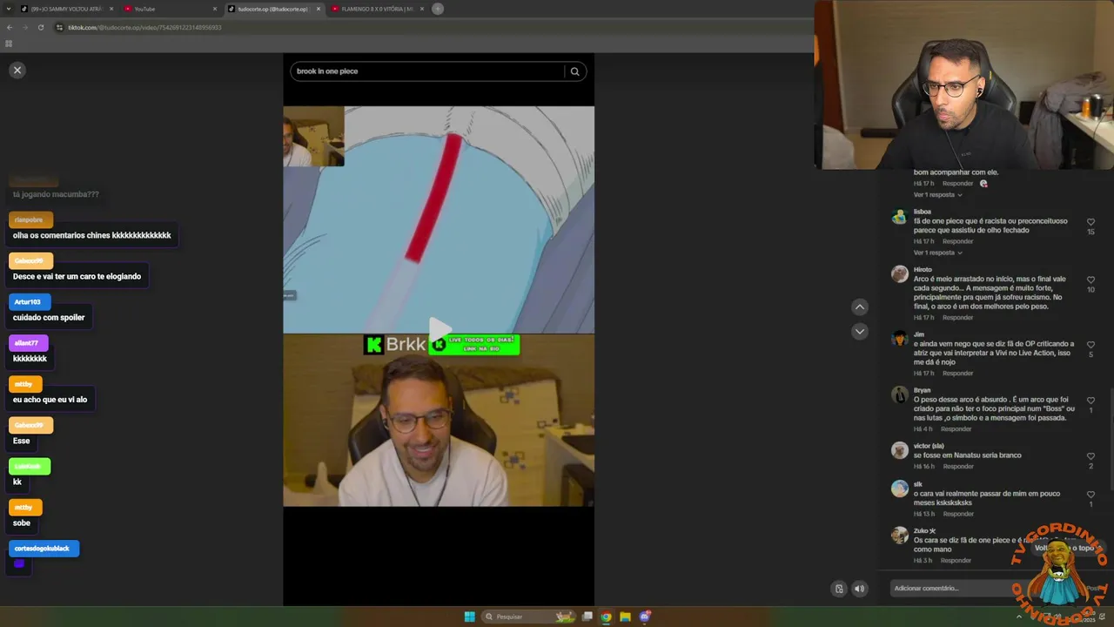Go to next video with down arrow
The image size is (1114, 627).
click(x=860, y=331)
